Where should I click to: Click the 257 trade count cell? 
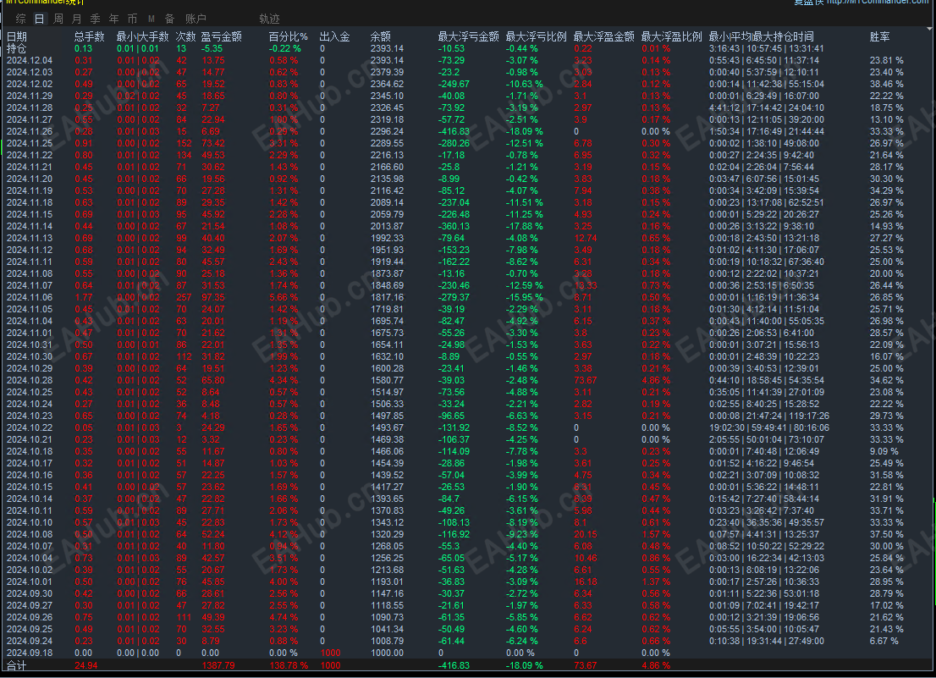(184, 297)
